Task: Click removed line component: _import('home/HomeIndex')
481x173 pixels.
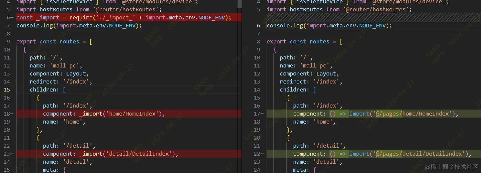Action: 104,114
